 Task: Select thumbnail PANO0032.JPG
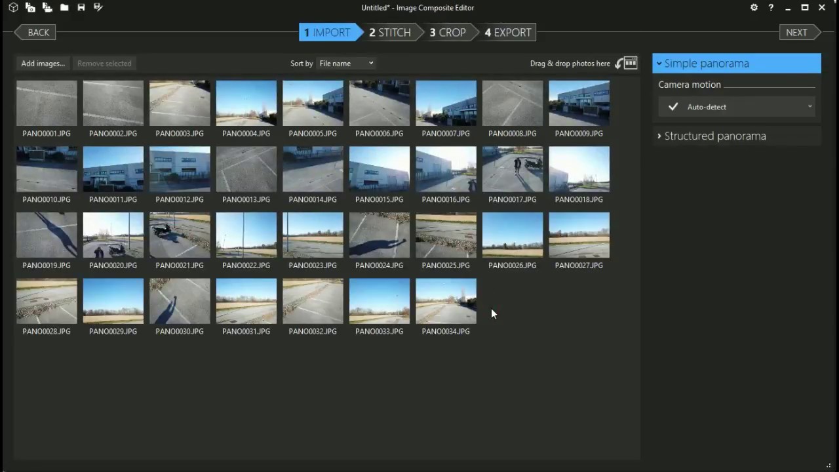click(313, 301)
